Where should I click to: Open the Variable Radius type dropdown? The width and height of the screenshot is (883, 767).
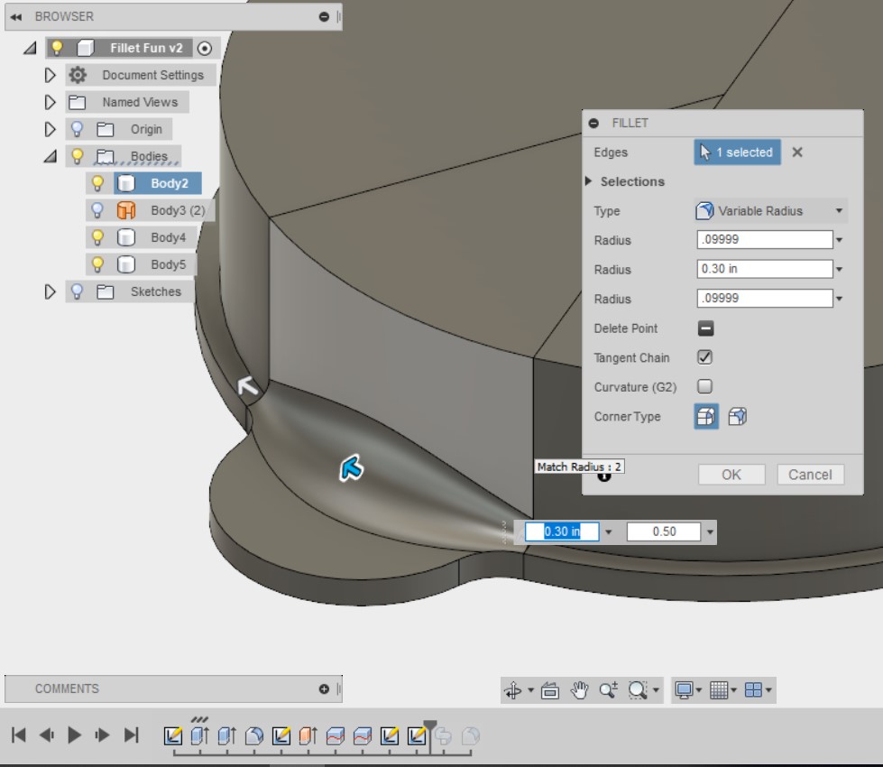pos(770,211)
